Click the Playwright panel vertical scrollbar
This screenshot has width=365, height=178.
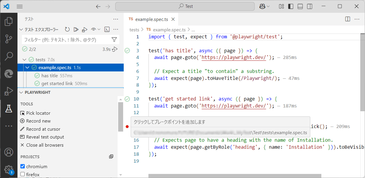pyautogui.click(x=120, y=117)
